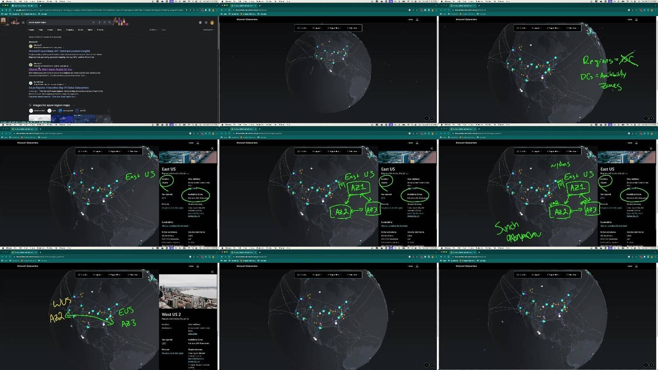Open the SafeSearch dropdown in Google results

[x=209, y=30]
